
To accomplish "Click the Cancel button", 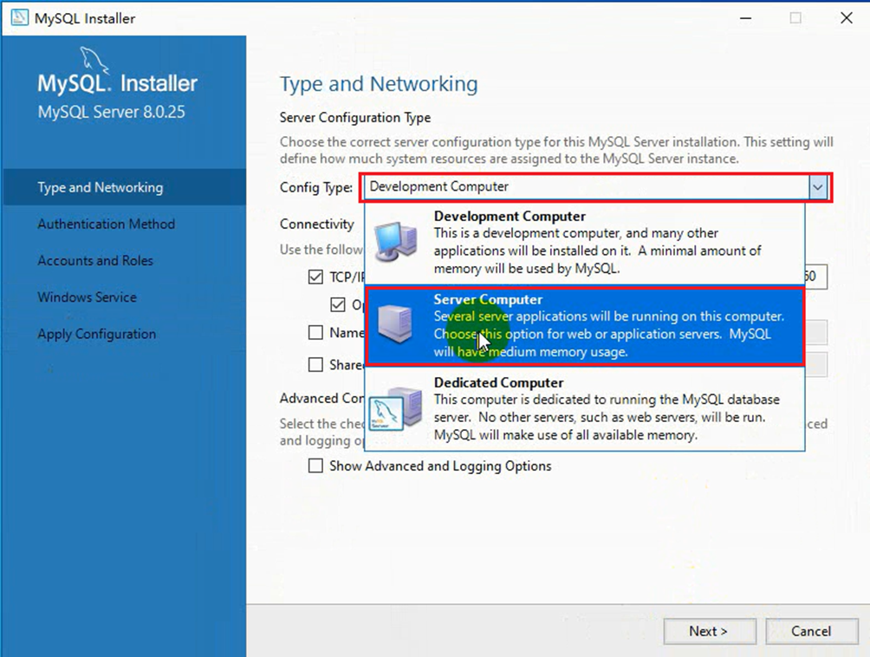I will pyautogui.click(x=811, y=631).
